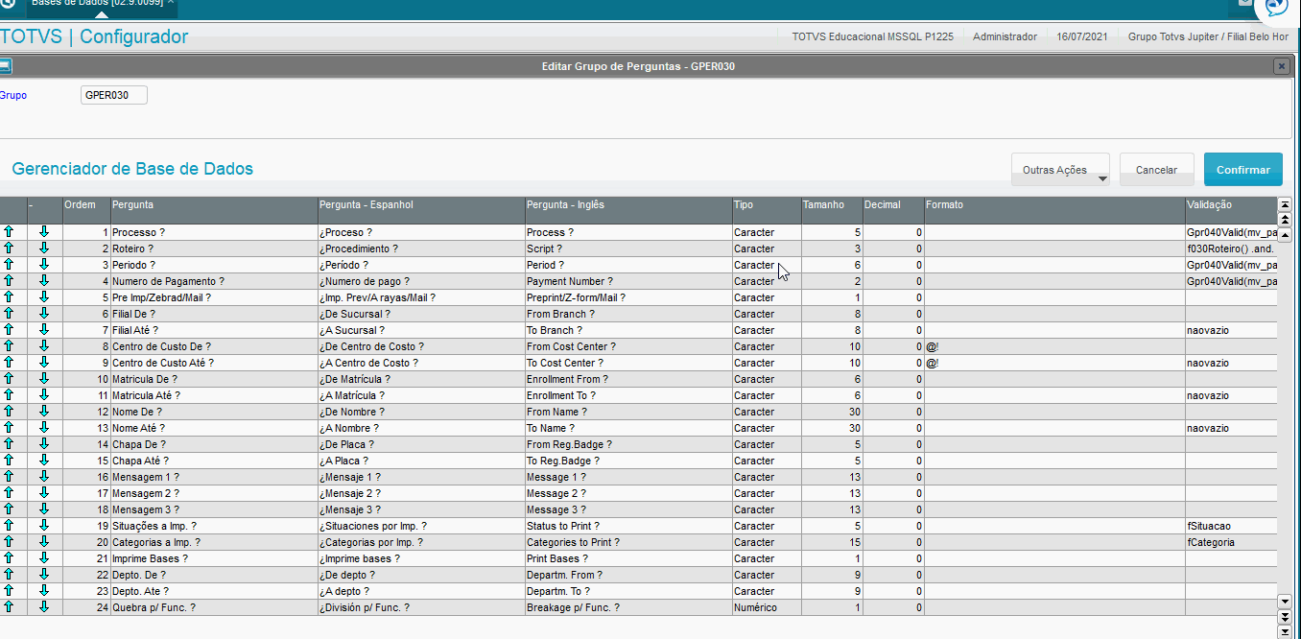1301x639 pixels.
Task: Move down the Matricula De ? row
Action: tap(44, 379)
